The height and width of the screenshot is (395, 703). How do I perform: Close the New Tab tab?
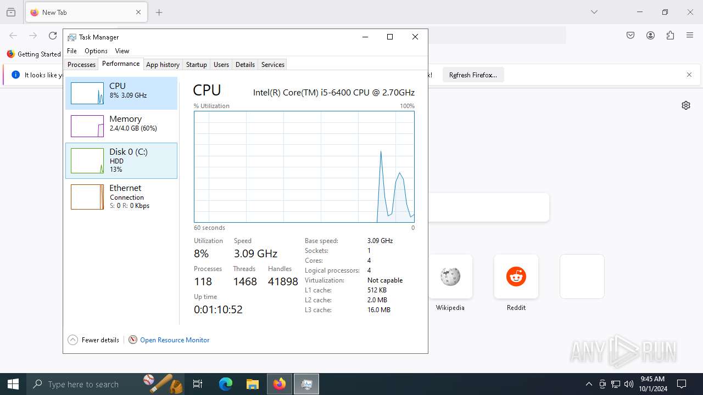coord(138,12)
